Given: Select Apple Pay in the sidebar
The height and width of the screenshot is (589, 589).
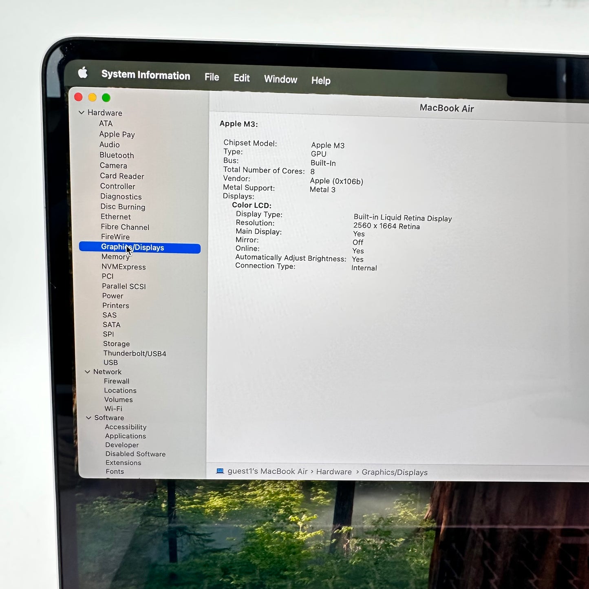Looking at the screenshot, I should tap(117, 134).
